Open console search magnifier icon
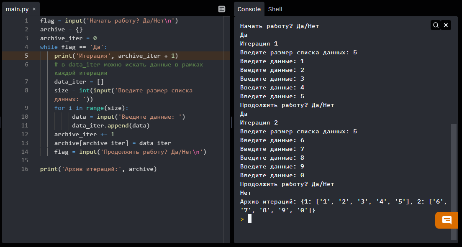The image size is (462, 247). [x=436, y=25]
